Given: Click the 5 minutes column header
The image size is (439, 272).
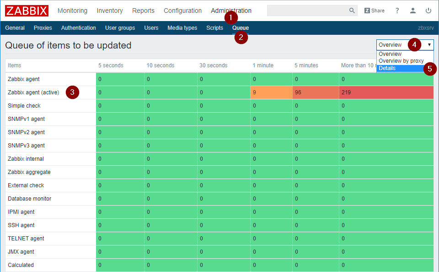Looking at the screenshot, I should pyautogui.click(x=306, y=65).
